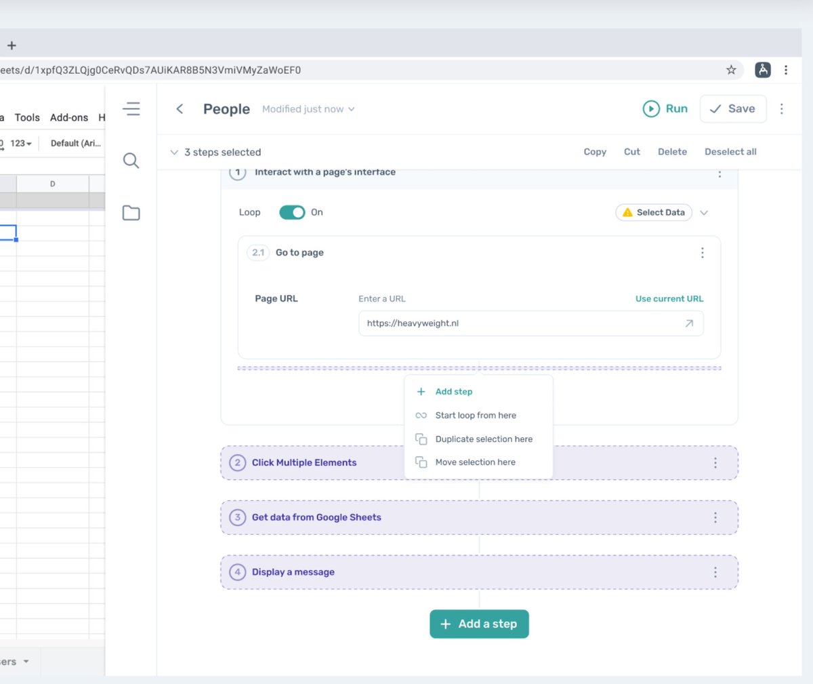Image resolution: width=813 pixels, height=684 pixels.
Task: Expand the Modified just now dropdown
Action: (x=308, y=109)
